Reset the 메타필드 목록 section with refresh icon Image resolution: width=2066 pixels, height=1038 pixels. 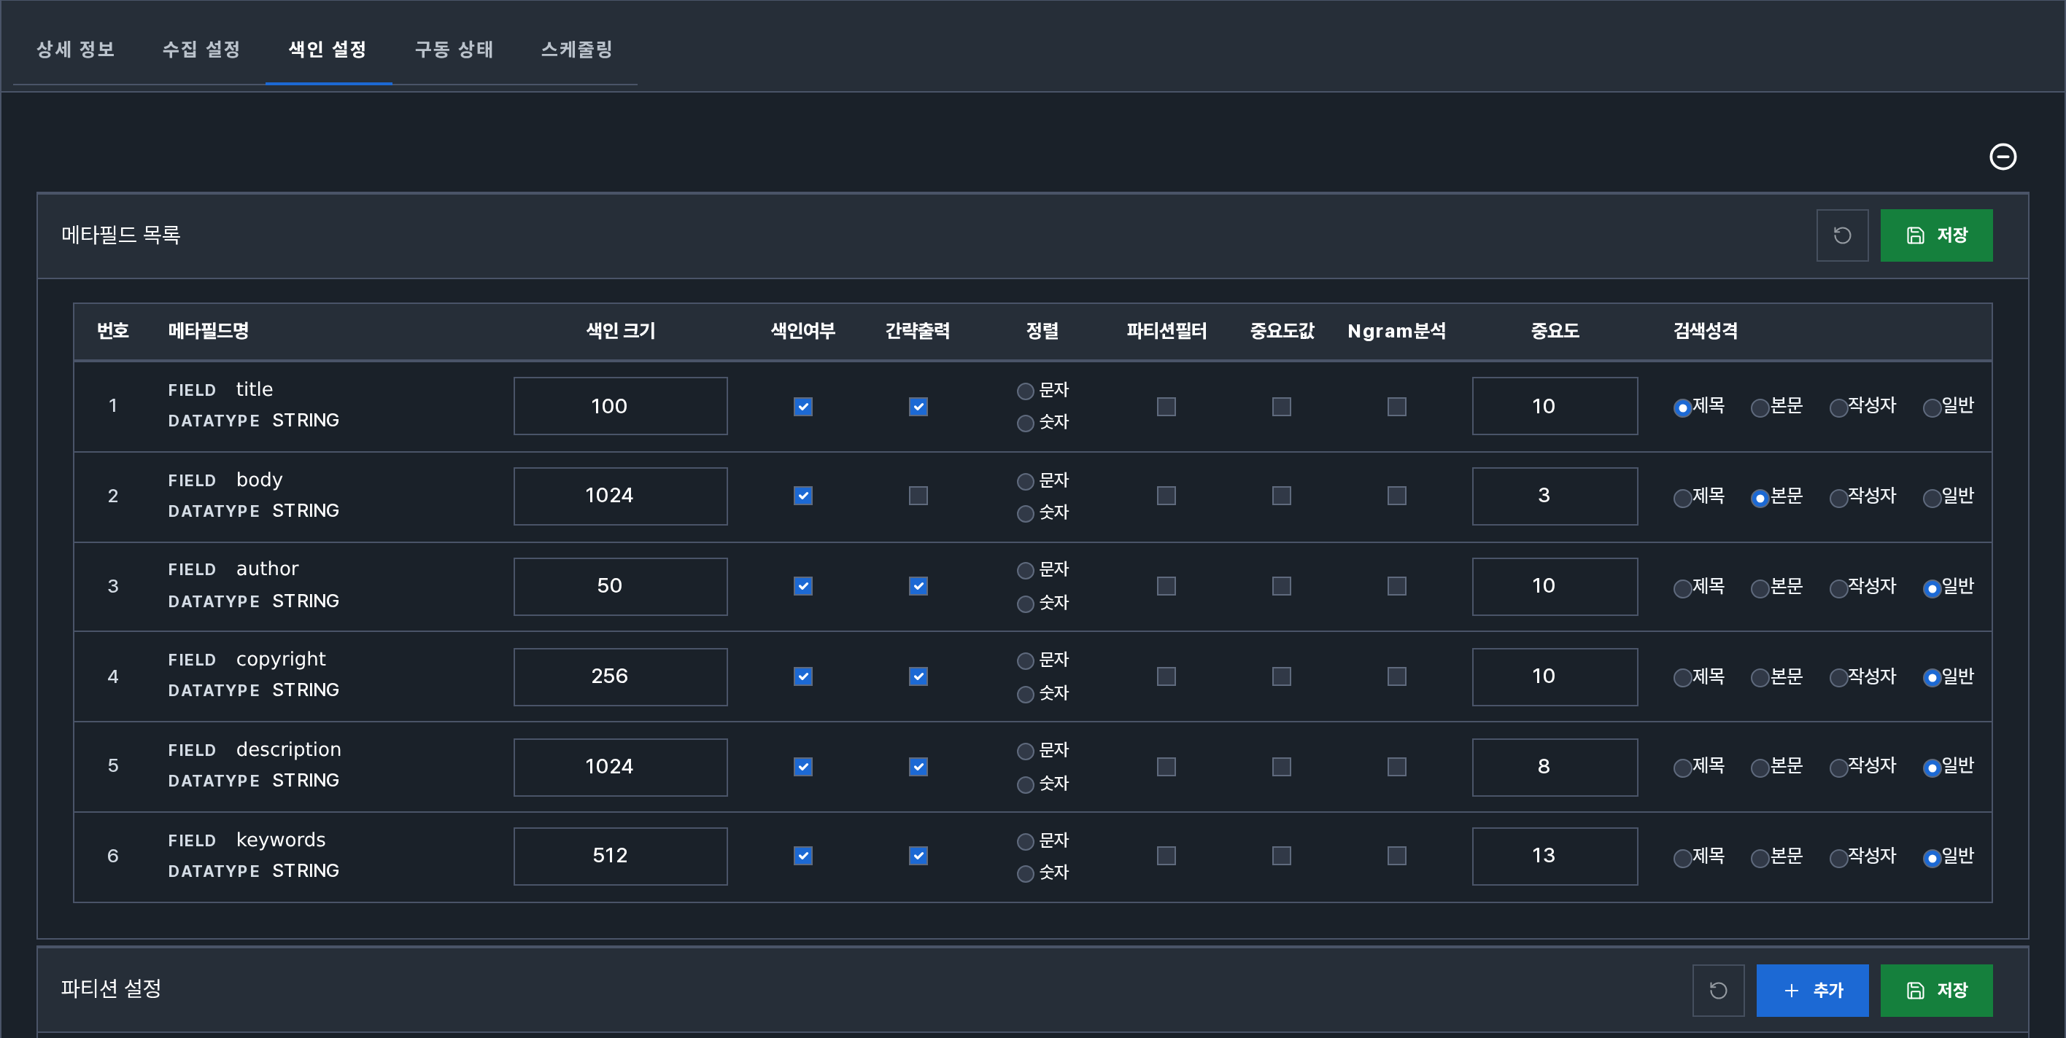[x=1842, y=235]
